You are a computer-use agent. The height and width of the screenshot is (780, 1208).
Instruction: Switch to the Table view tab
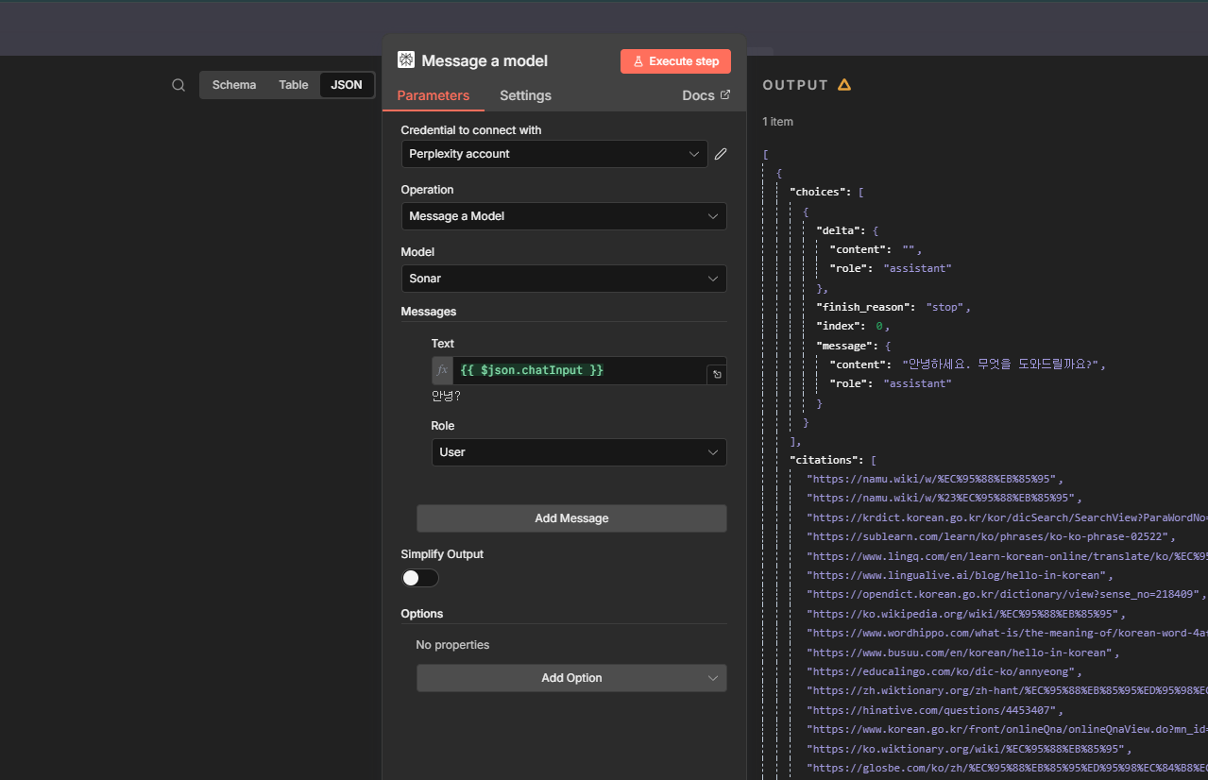coord(294,85)
